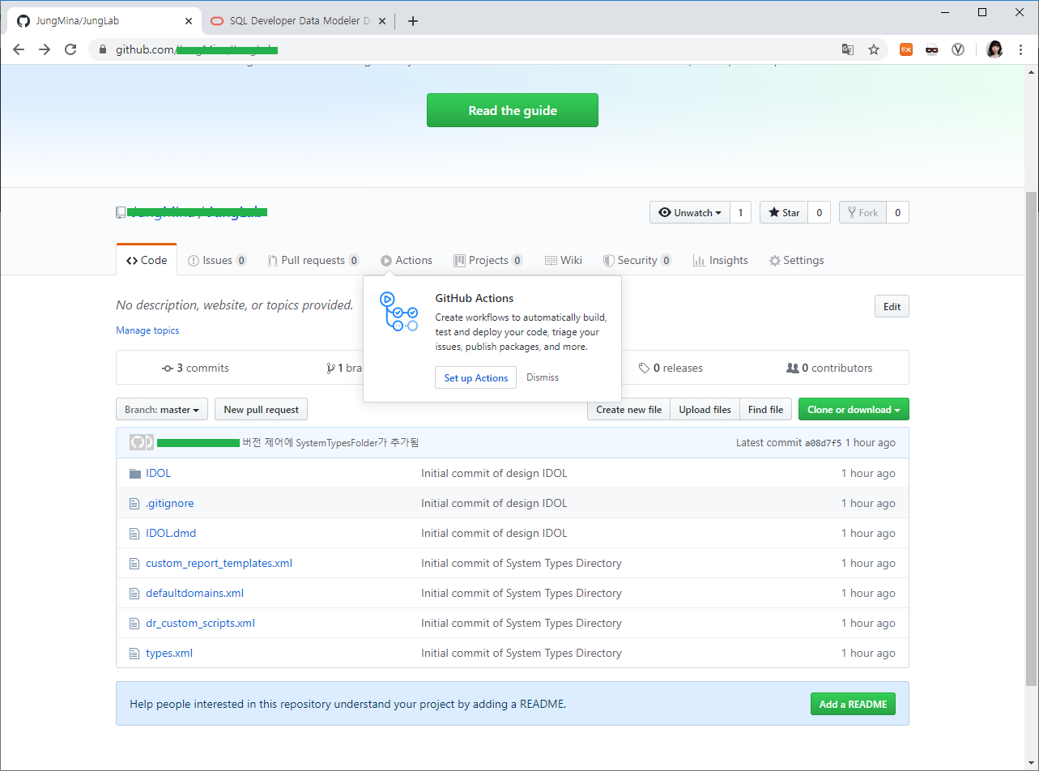Close the JungMina/JungLab tab
This screenshot has width=1039, height=771.
188,21
